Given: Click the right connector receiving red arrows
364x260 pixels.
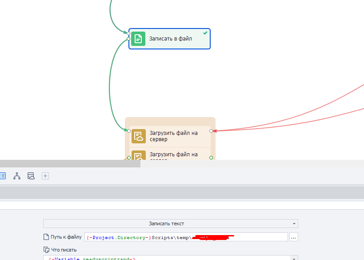Looking at the screenshot, I should tap(211, 131).
